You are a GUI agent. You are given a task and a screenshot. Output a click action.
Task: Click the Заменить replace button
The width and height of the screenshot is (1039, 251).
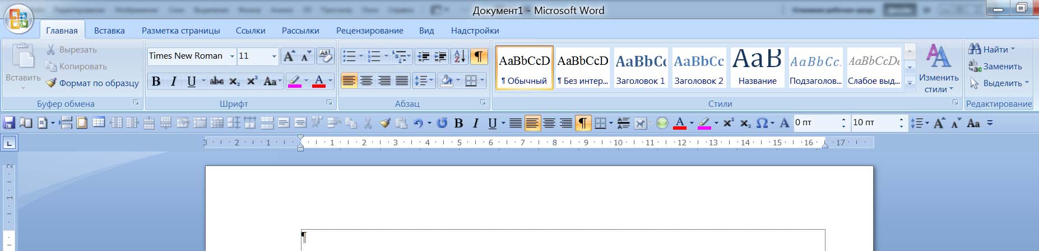(x=995, y=67)
